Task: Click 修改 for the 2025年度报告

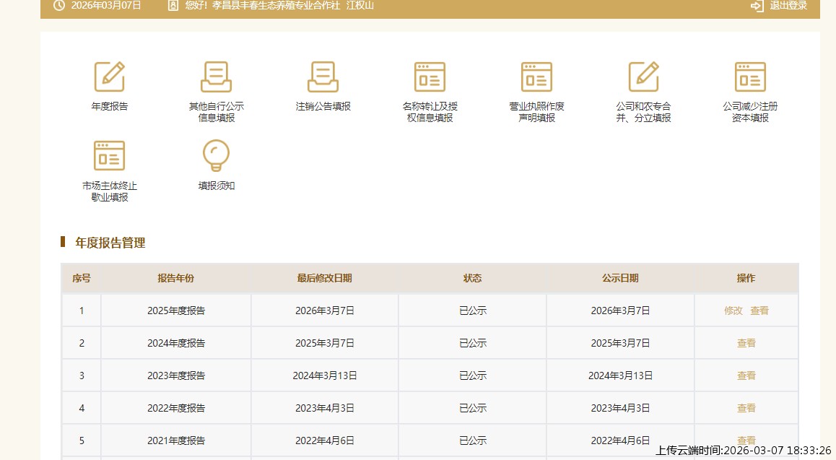Action: 733,311
